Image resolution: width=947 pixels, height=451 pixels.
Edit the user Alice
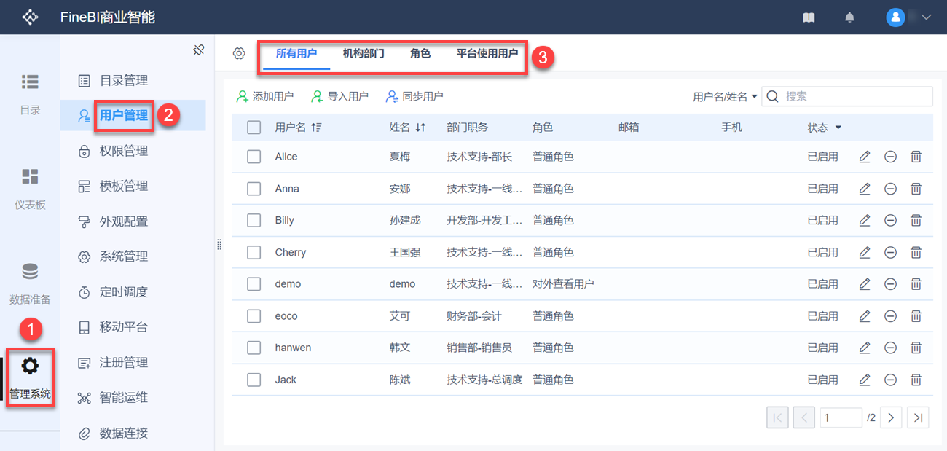click(865, 157)
